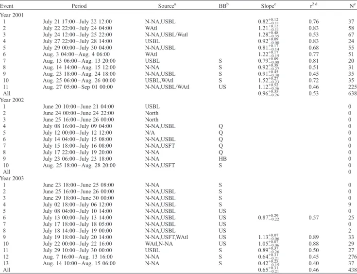Click N value 438 in 2003 All row

[353, 270]
